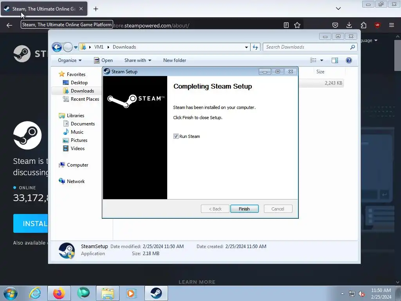Change the view using the view icon
Image resolution: width=401 pixels, height=301 pixels.
point(313,60)
